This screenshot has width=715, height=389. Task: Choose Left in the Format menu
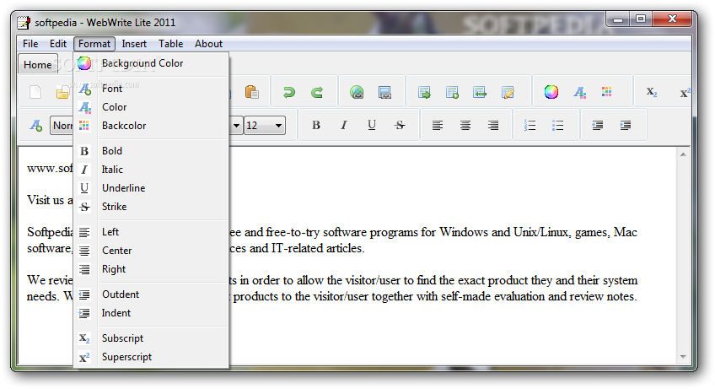(151, 232)
